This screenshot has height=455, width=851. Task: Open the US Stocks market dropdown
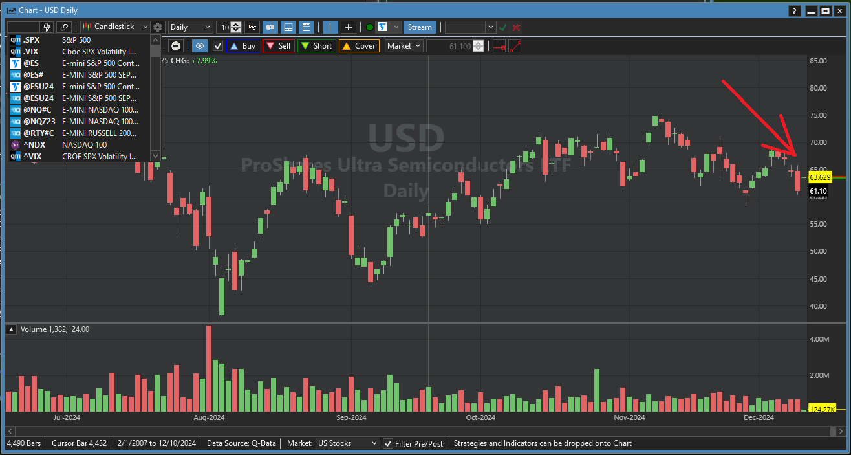[x=347, y=443]
